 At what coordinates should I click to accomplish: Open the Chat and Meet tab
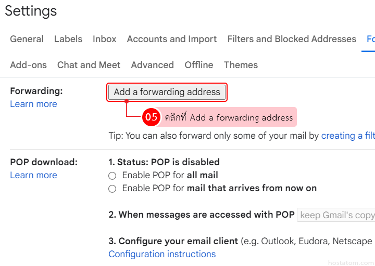pos(89,65)
